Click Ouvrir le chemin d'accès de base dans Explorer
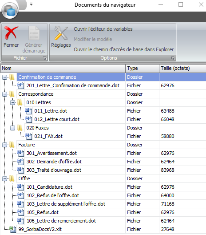Viewport: 206px width, 235px height. tap(123, 49)
